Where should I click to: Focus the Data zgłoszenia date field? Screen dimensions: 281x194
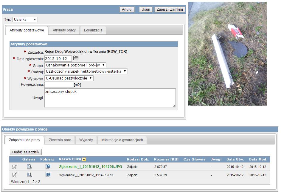pos(58,58)
